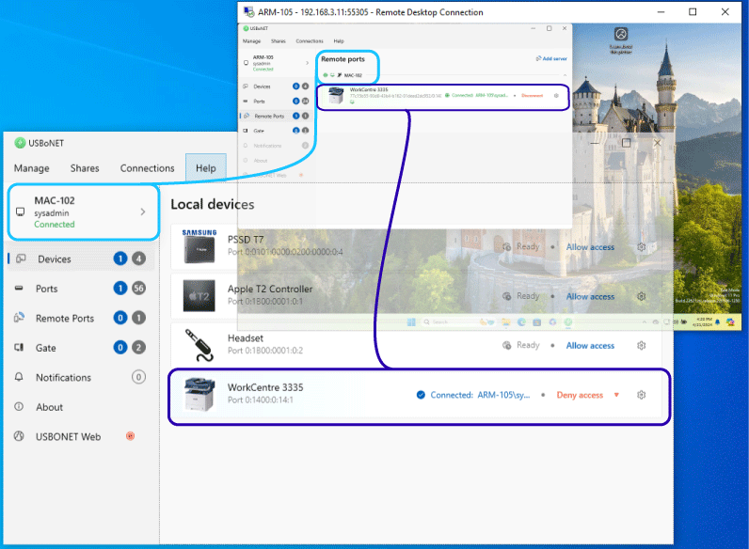Click the Gate icon in the front sidebar
Viewport: 749px width, 549px height.
coord(19,347)
